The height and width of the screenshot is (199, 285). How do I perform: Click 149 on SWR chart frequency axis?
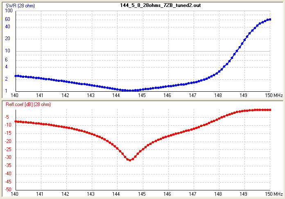click(243, 95)
